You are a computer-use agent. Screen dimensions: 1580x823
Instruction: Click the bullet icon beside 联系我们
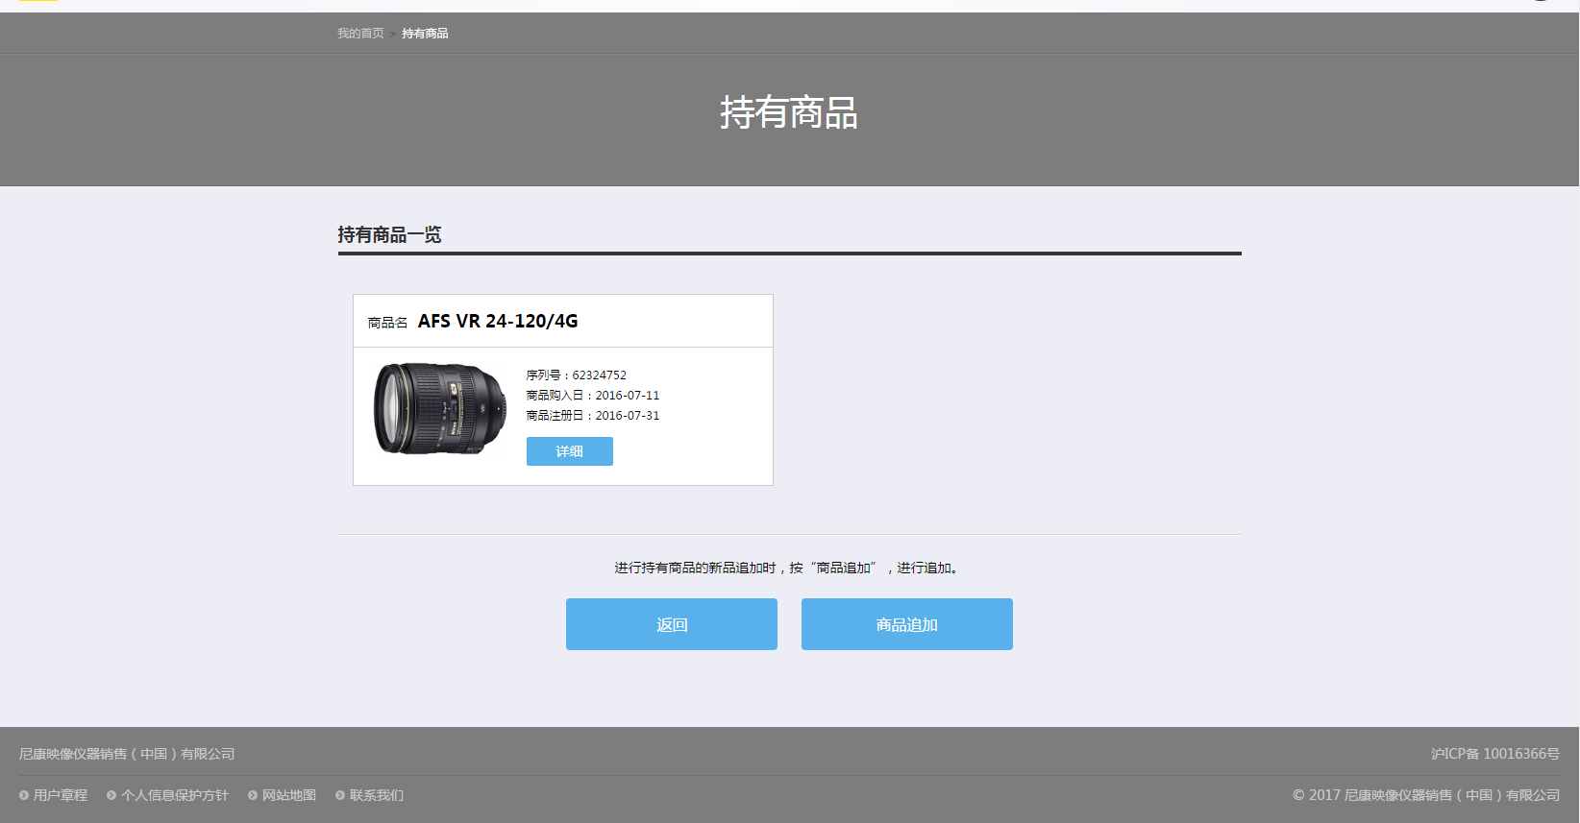point(340,795)
